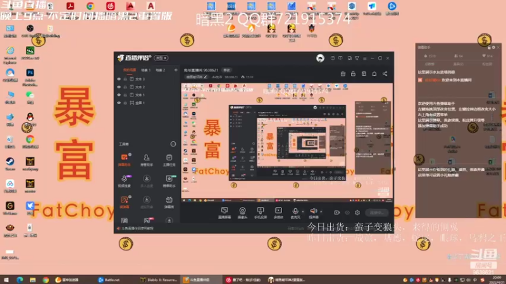Expand the microphone volume arrow
The width and height of the screenshot is (506, 284).
point(303,211)
